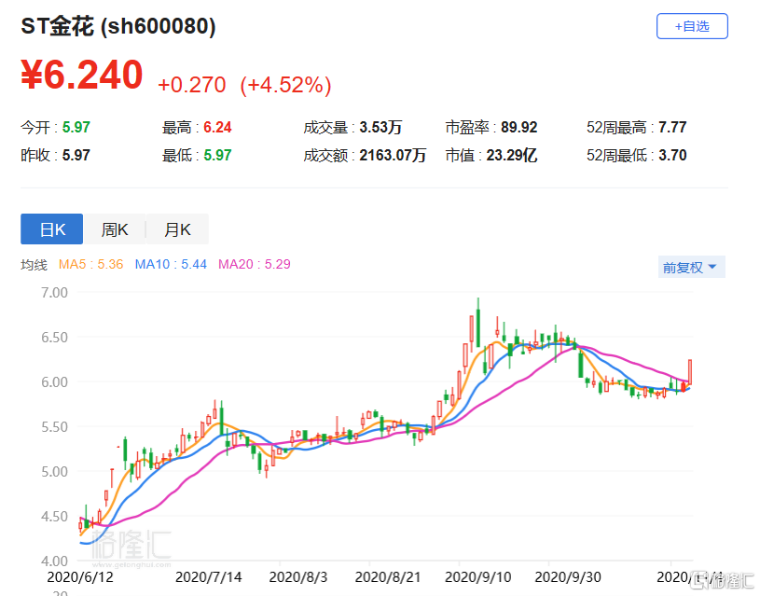Click the latest red candlestick on the chart

click(x=690, y=372)
